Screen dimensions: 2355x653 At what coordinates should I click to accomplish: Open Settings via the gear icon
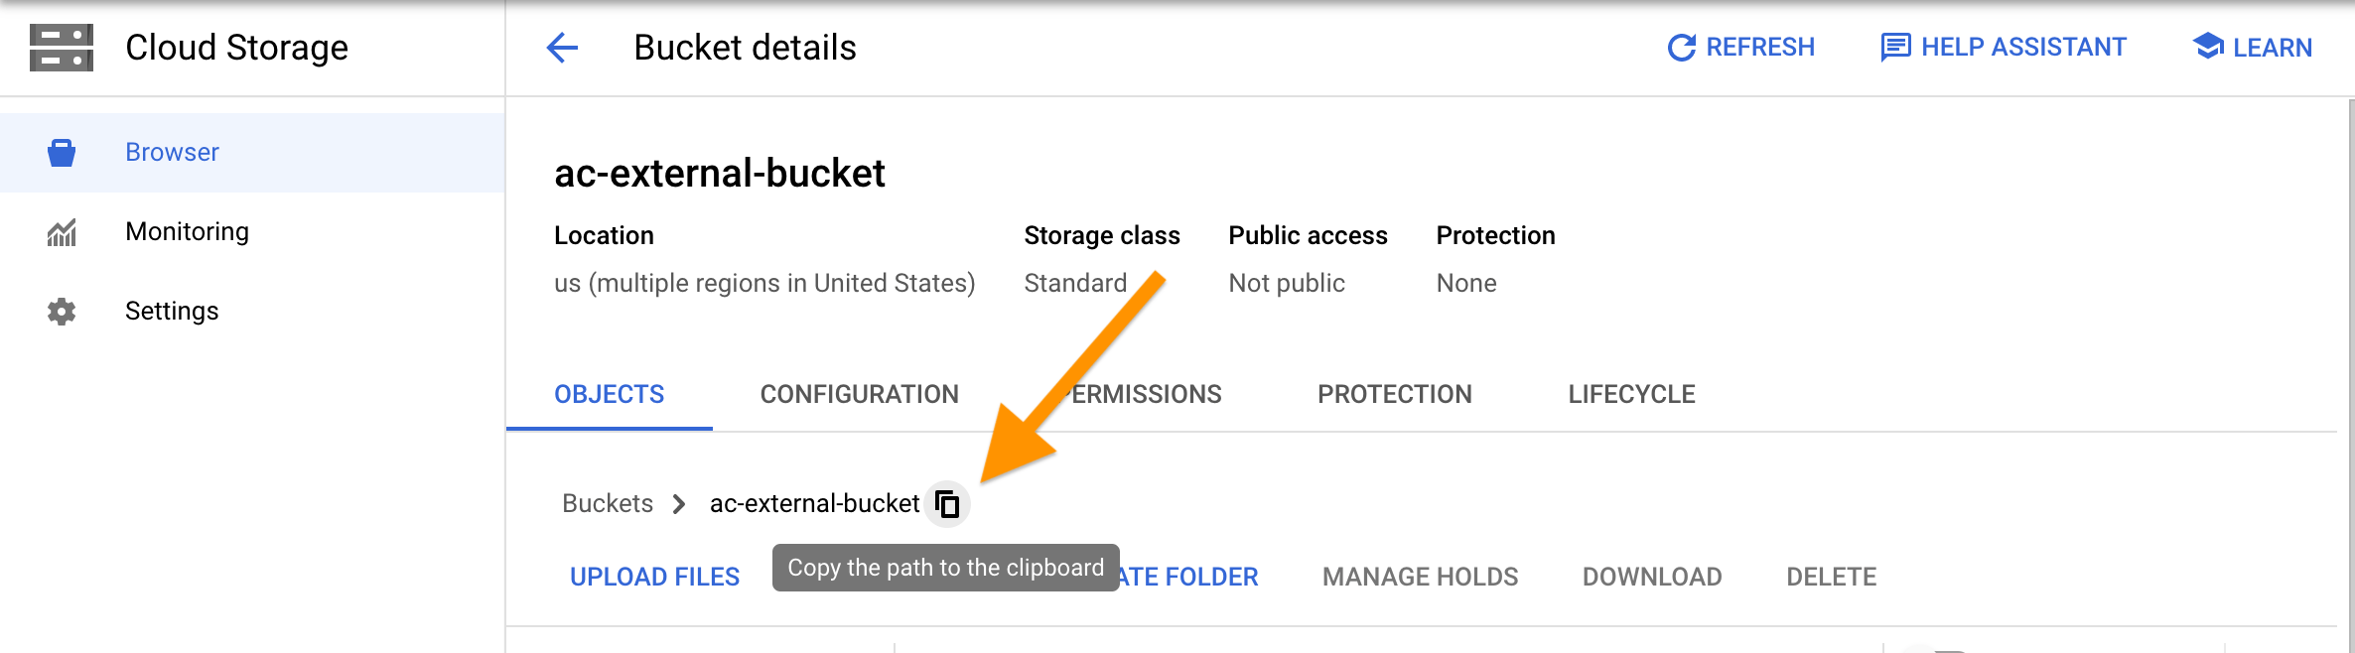coord(61,310)
